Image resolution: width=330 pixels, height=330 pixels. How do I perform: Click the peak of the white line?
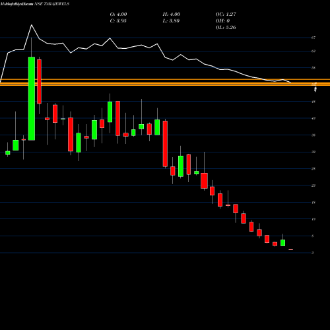tap(32, 25)
